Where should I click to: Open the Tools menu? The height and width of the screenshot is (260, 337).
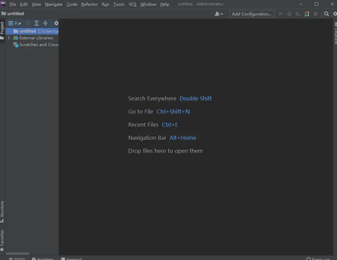point(119,4)
